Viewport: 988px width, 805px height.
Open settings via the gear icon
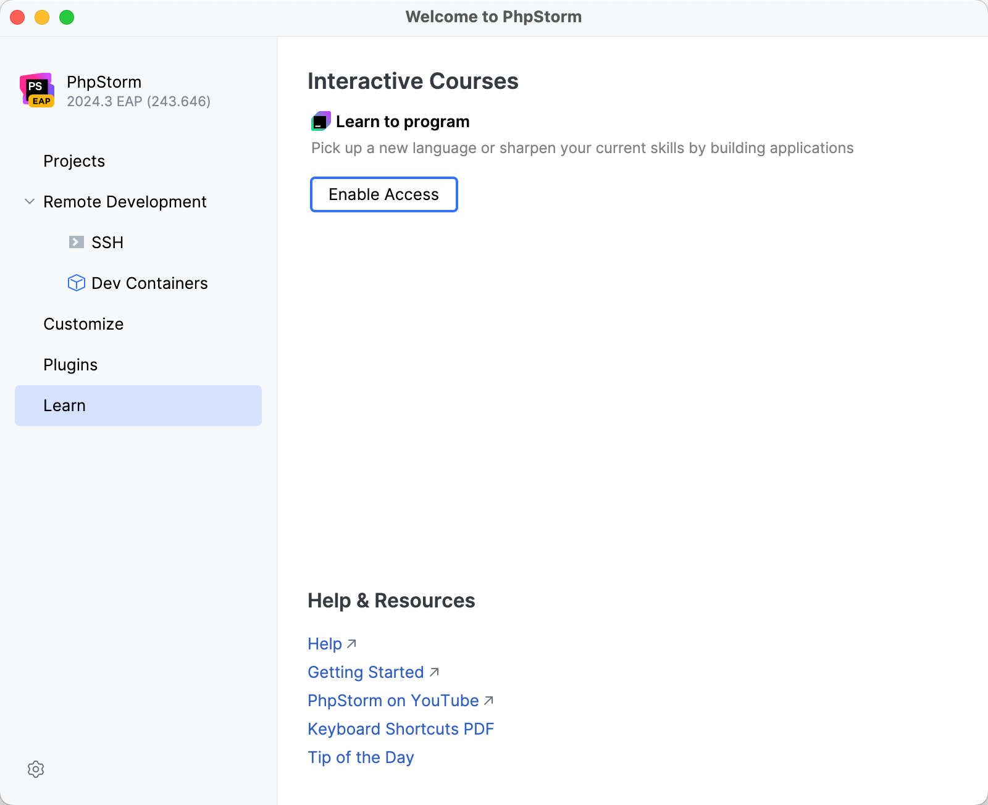point(35,769)
